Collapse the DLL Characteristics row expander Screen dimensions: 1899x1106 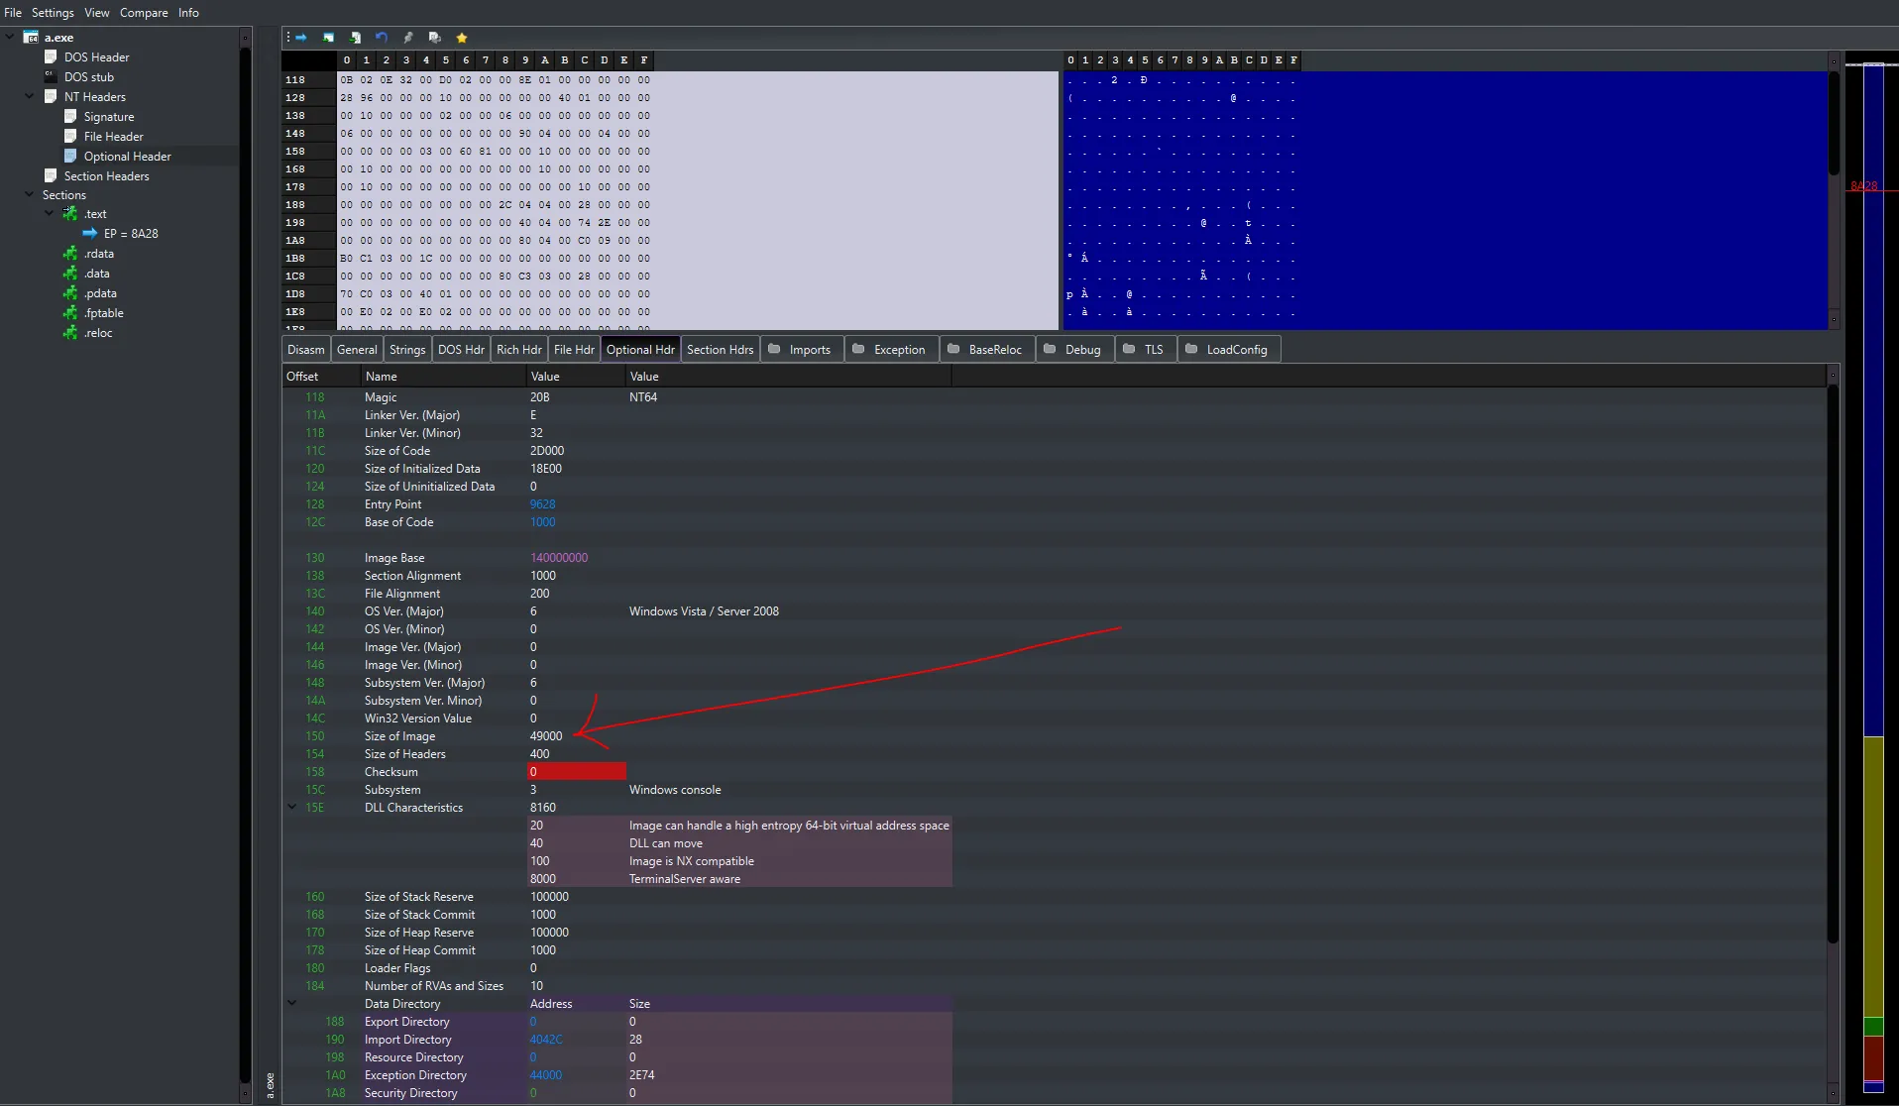click(291, 807)
